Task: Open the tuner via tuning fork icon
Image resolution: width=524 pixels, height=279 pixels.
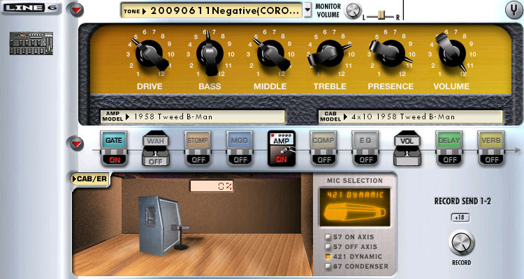Action: point(514,9)
